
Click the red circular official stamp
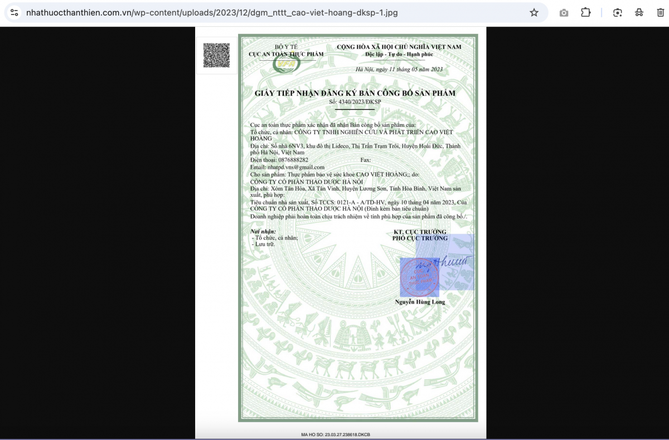(419, 277)
